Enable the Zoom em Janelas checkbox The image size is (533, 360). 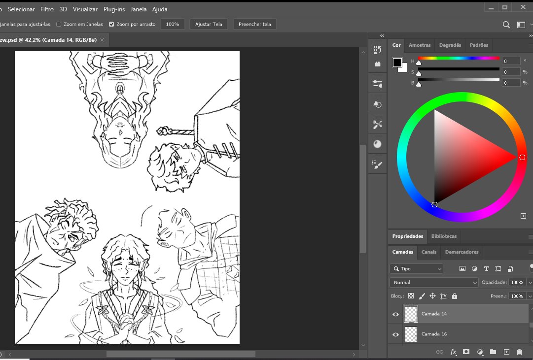click(x=59, y=24)
